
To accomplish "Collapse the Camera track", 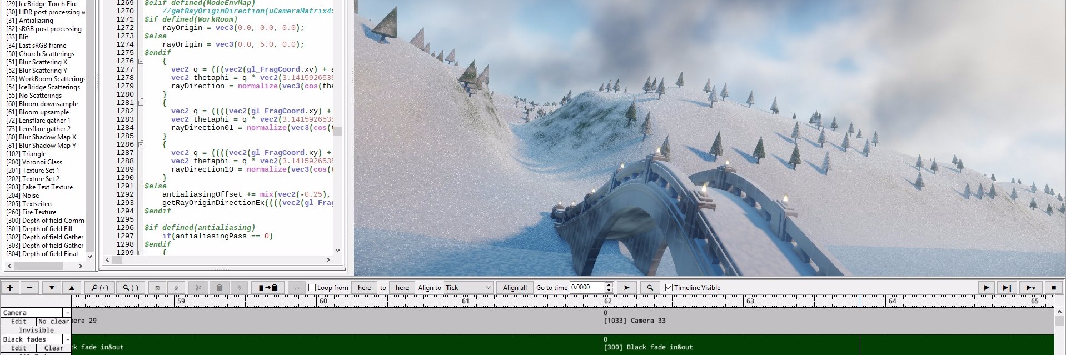I will click(x=67, y=313).
